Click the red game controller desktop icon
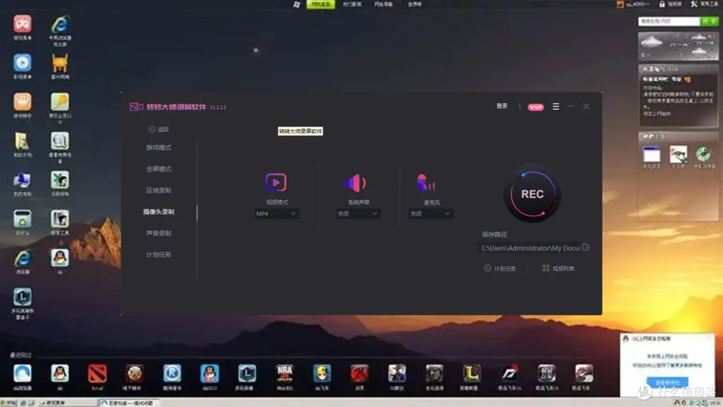This screenshot has height=407, width=723. (22, 24)
